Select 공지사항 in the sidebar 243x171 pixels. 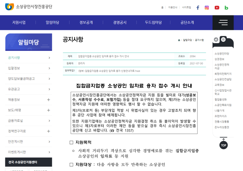click(14, 58)
